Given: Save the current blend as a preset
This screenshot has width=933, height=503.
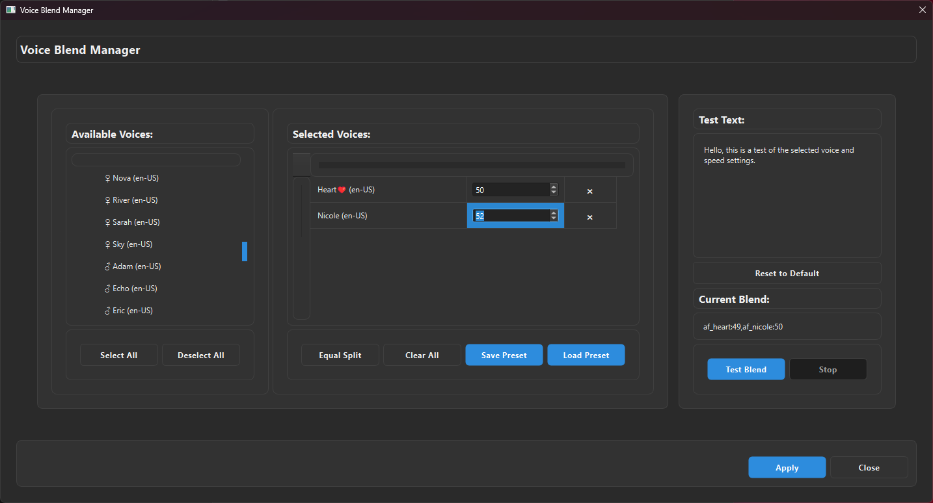Looking at the screenshot, I should tap(504, 355).
